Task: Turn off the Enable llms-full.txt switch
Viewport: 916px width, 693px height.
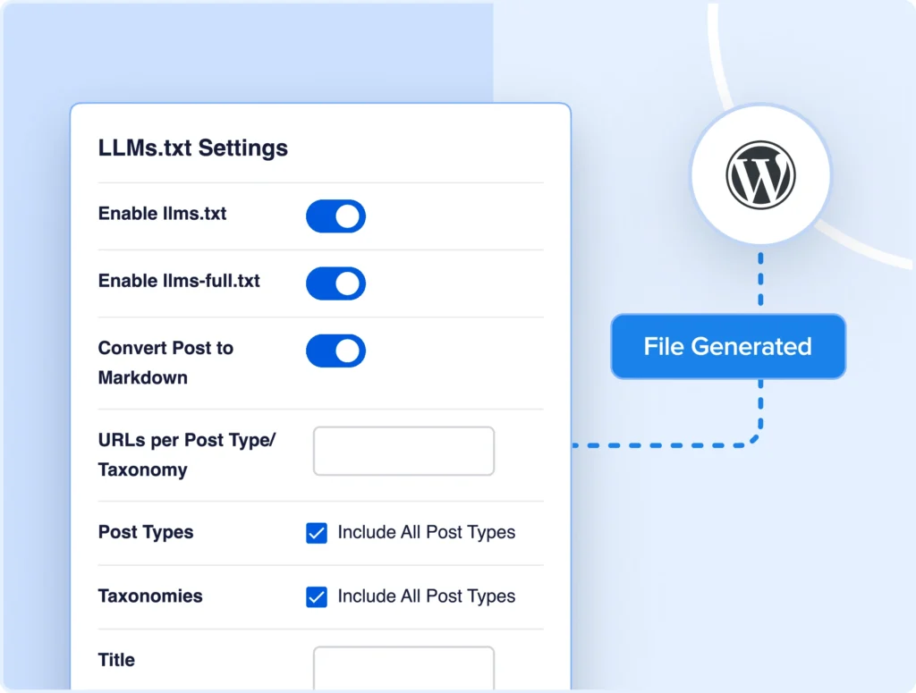Action: click(x=335, y=283)
